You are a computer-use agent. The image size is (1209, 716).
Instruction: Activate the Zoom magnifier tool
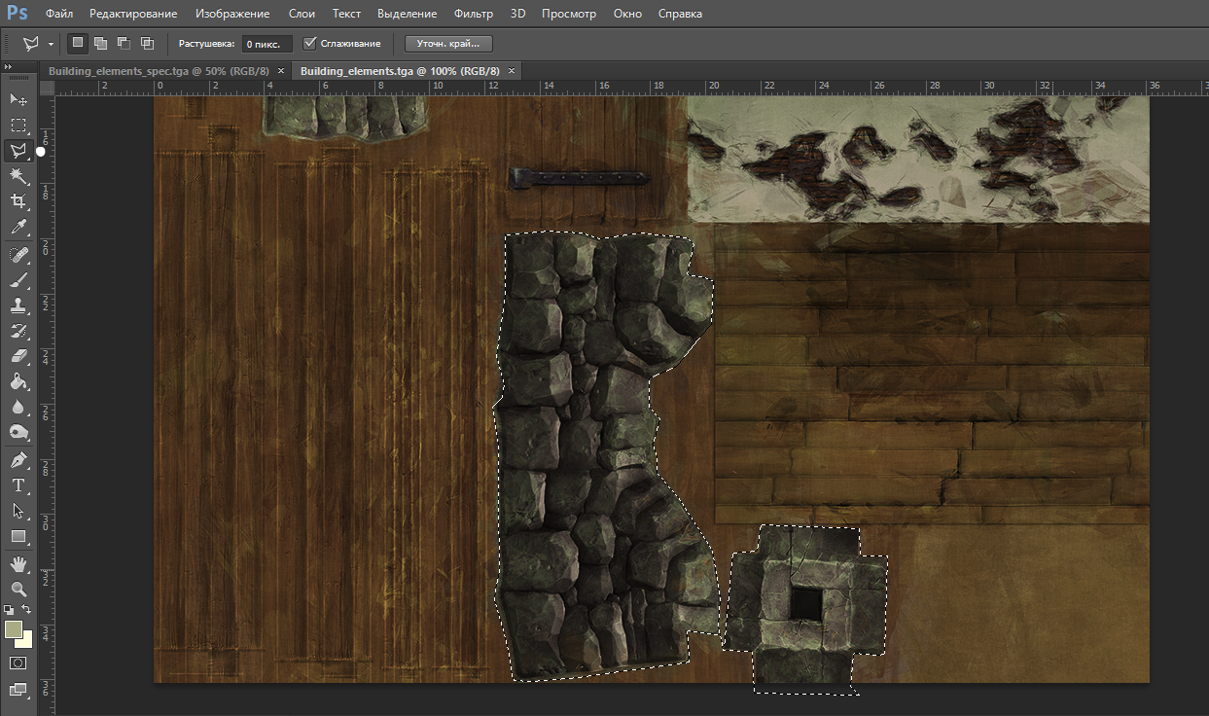[x=18, y=589]
